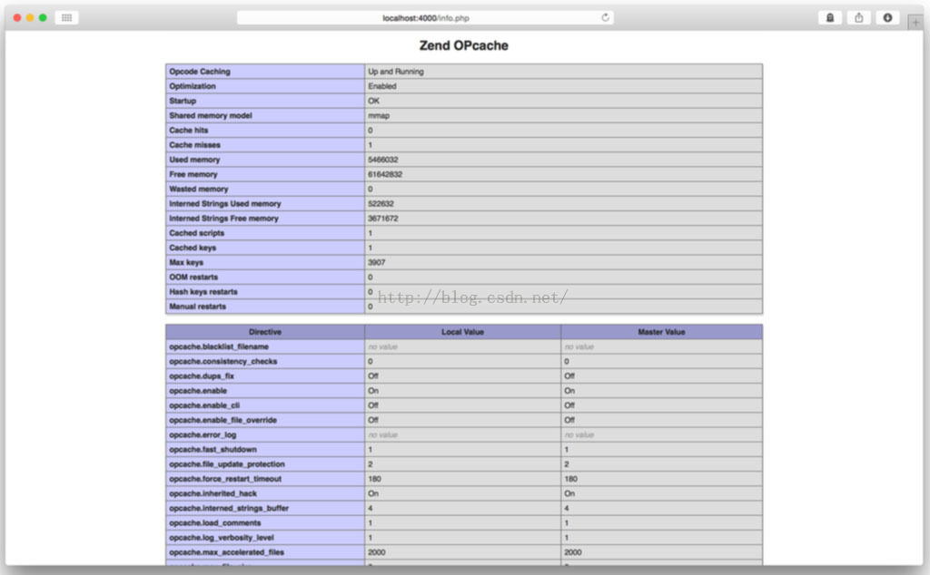930x575 pixels.
Task: Click the "Local Value" column header
Action: coord(462,332)
